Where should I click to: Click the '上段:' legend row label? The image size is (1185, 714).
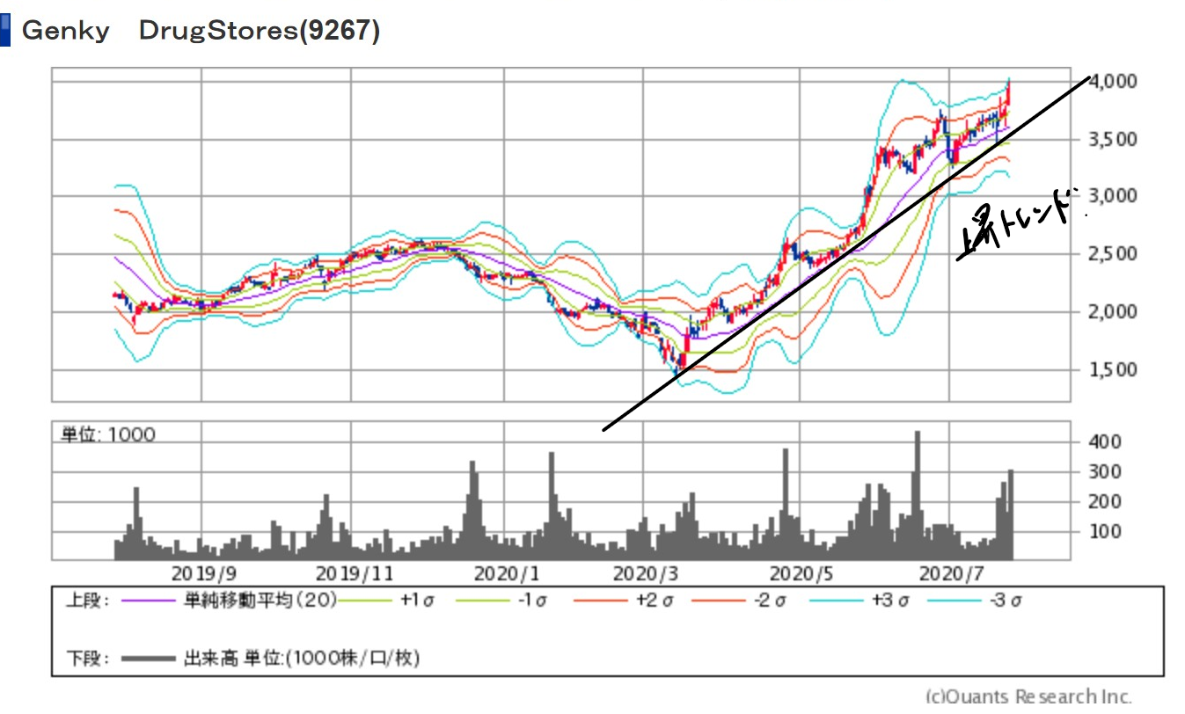pyautogui.click(x=88, y=601)
